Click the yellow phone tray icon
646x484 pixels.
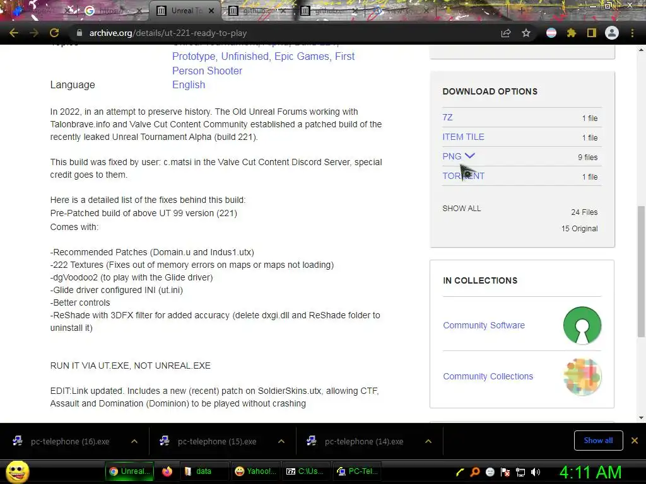point(460,473)
